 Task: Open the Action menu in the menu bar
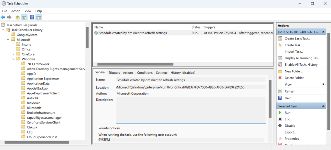pyautogui.click(x=16, y=11)
